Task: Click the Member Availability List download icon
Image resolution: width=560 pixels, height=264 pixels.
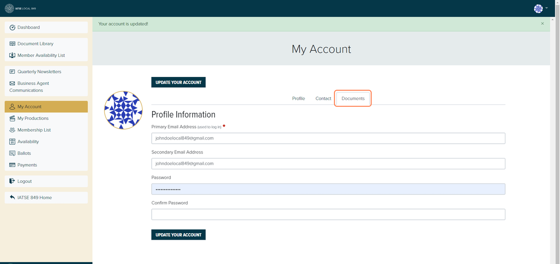Action: 13,56
